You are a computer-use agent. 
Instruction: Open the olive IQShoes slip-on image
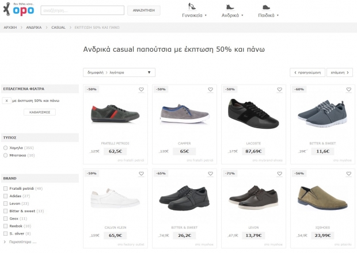point(322,198)
